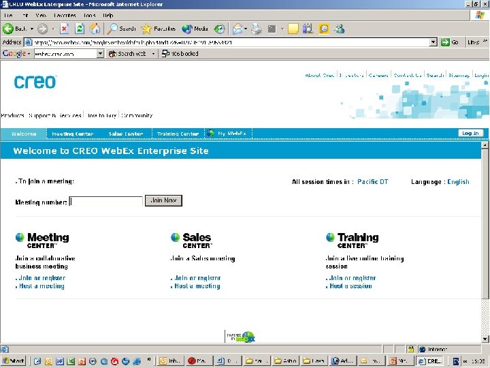
Task: Open the View menu
Action: pyautogui.click(x=41, y=15)
